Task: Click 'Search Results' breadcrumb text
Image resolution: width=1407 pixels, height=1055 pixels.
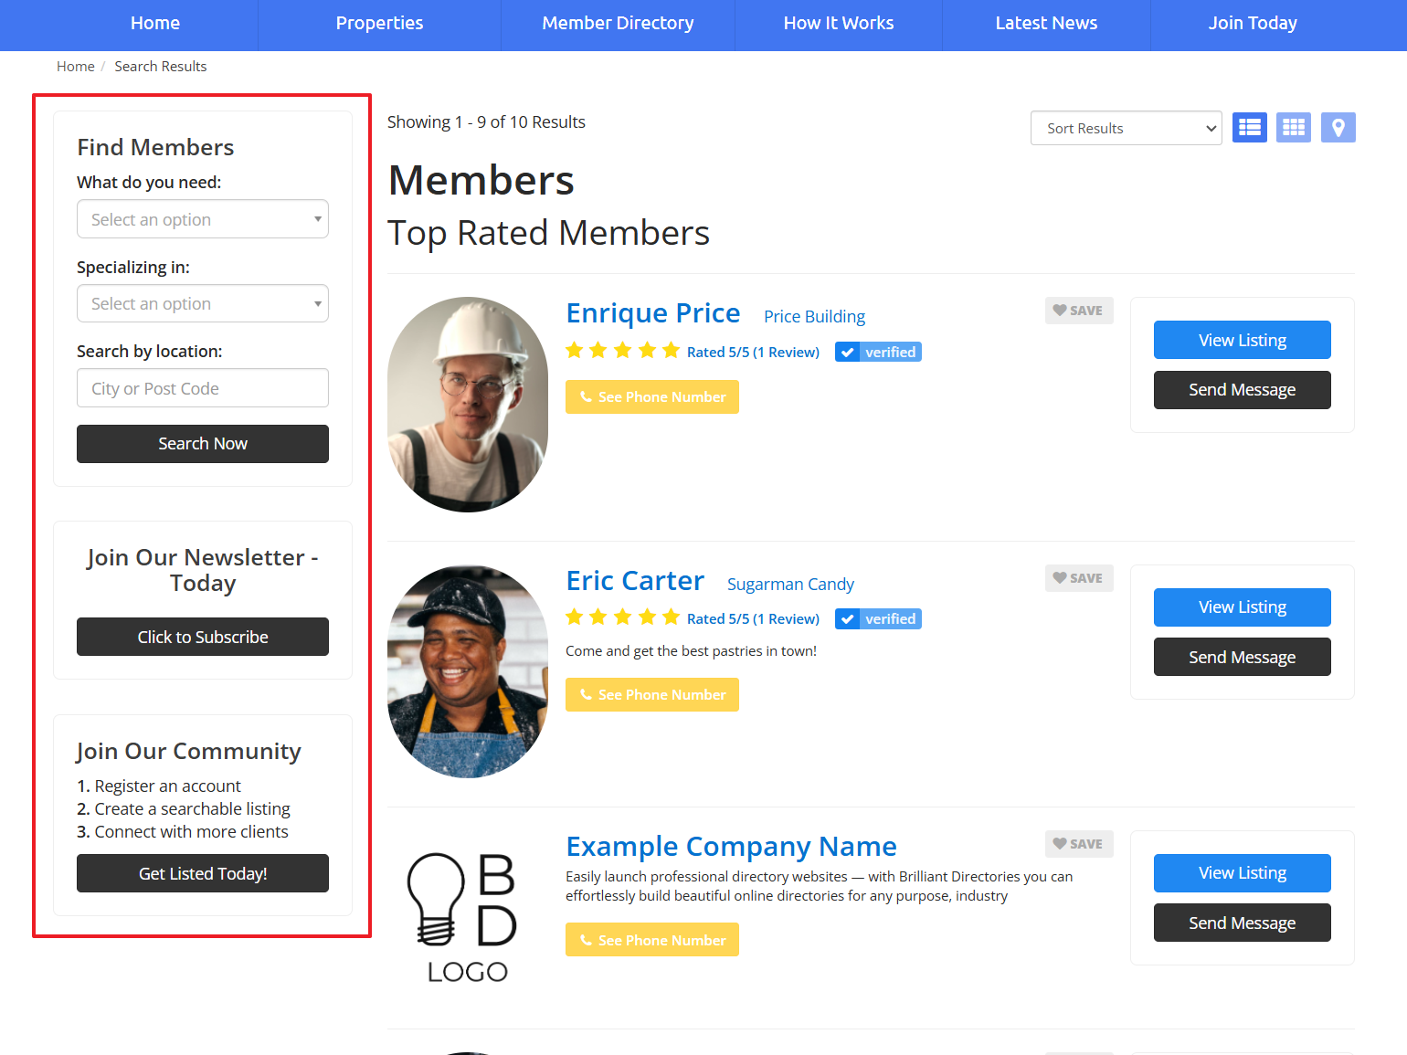Action: [161, 67]
